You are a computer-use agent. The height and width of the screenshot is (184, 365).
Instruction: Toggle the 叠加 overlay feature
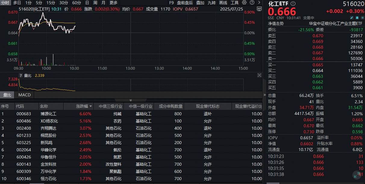pyautogui.click(x=200, y=3)
